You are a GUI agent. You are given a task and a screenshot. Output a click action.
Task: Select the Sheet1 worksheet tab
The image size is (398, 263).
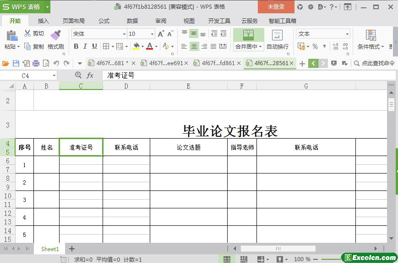tap(50, 249)
